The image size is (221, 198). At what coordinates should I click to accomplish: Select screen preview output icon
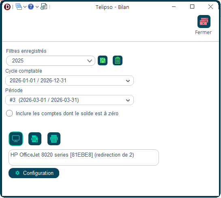click(16, 139)
